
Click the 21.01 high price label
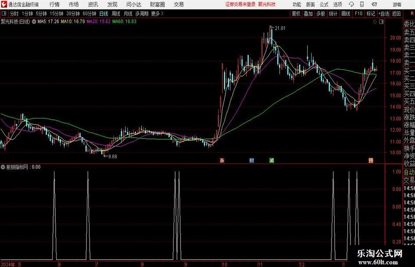point(280,28)
